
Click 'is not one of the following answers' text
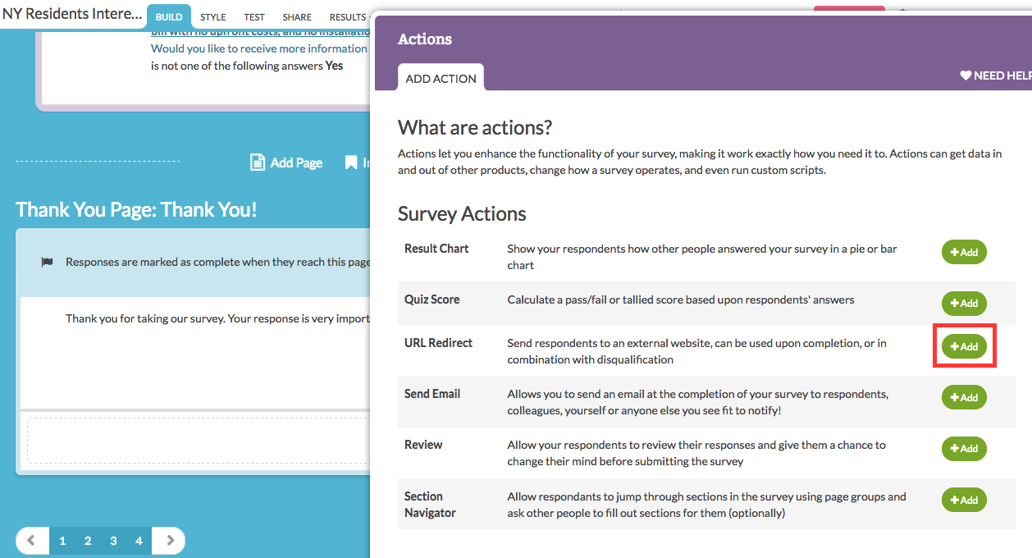click(237, 66)
